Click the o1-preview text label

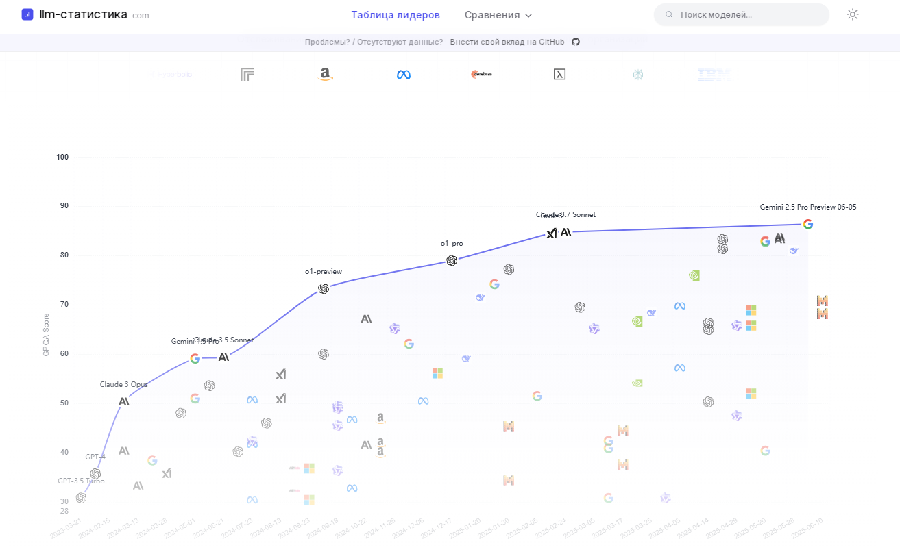(x=324, y=272)
